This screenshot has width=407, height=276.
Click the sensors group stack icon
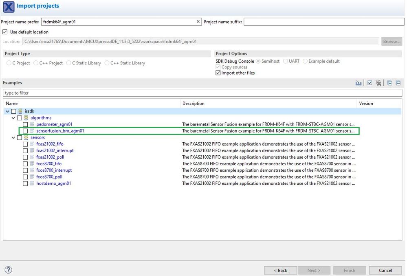pos(26,138)
